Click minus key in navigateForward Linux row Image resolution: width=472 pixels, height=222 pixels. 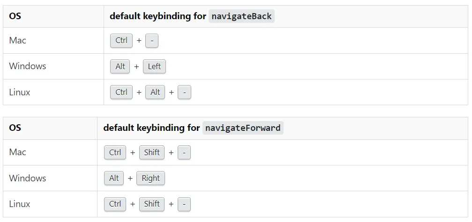184,204
